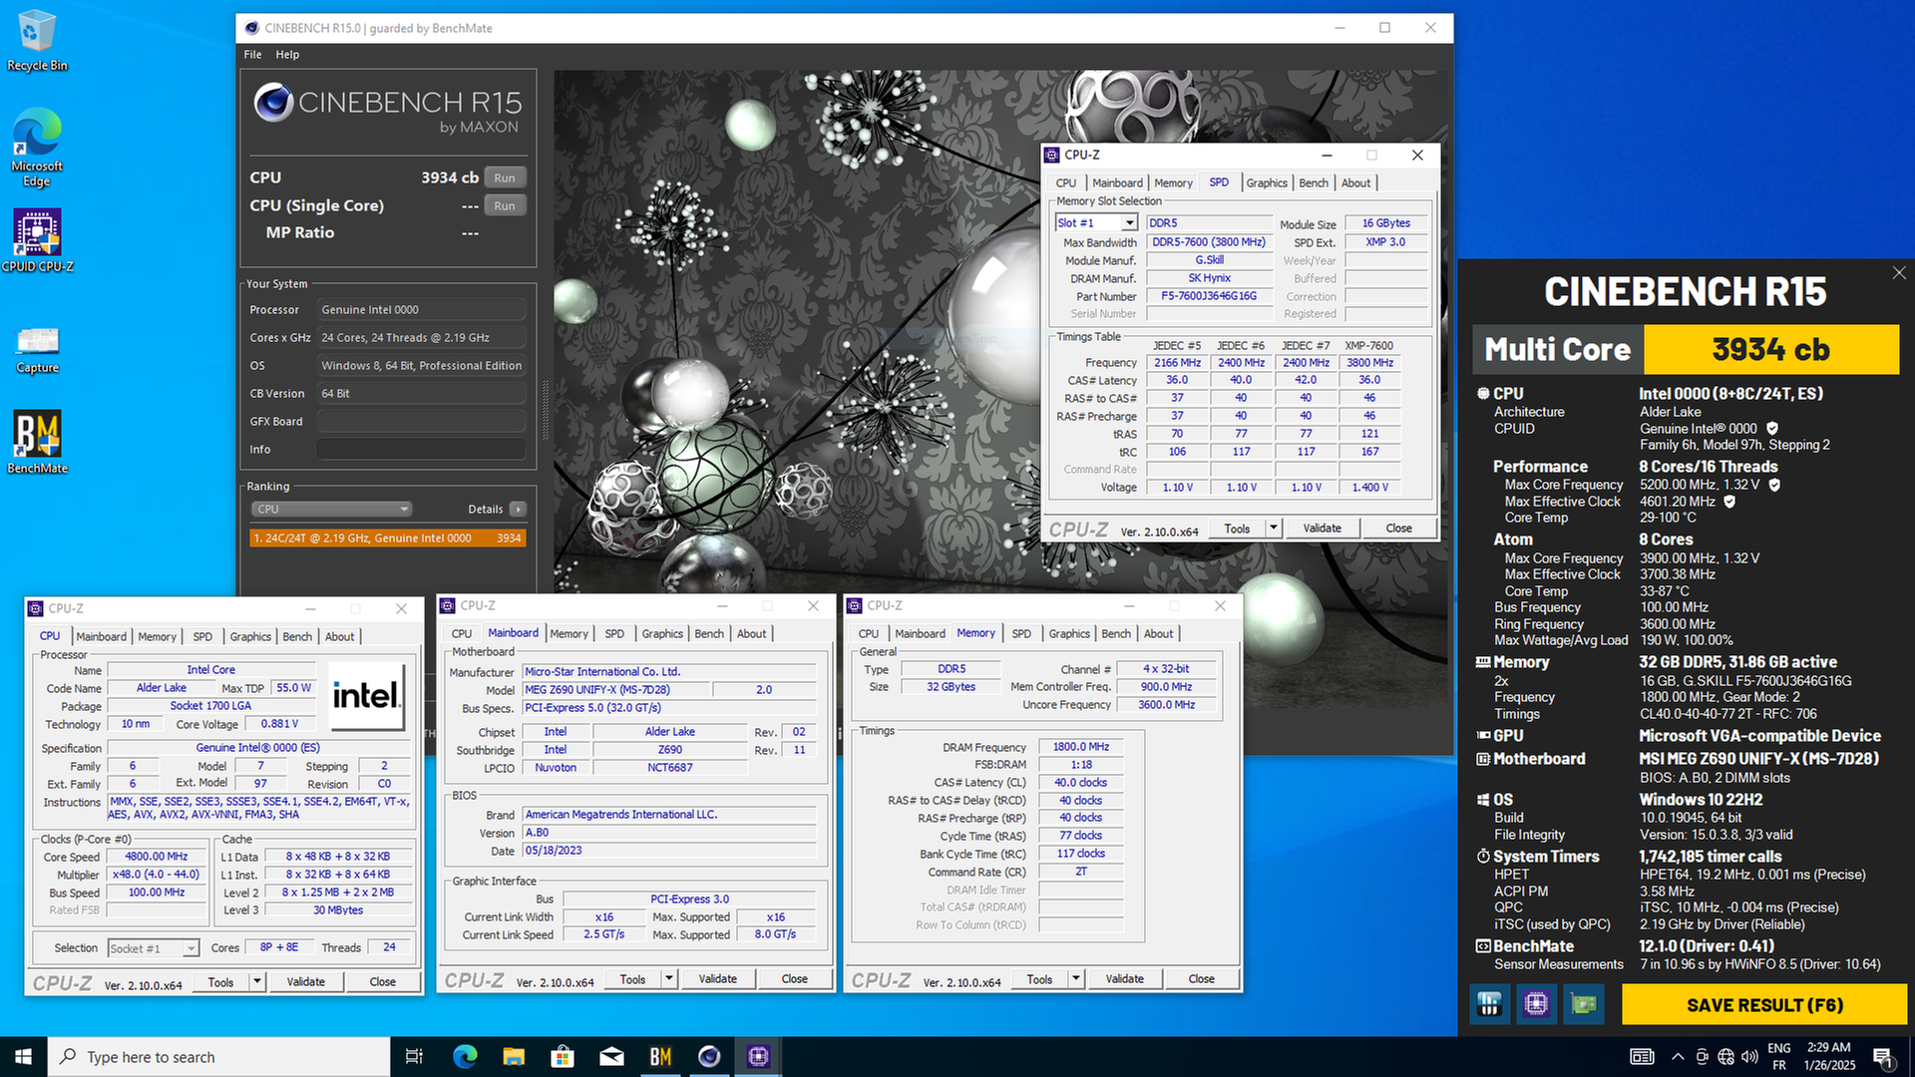Viewport: 1915px width, 1077px height.
Task: Open the notification center icon
Action: [1882, 1057]
